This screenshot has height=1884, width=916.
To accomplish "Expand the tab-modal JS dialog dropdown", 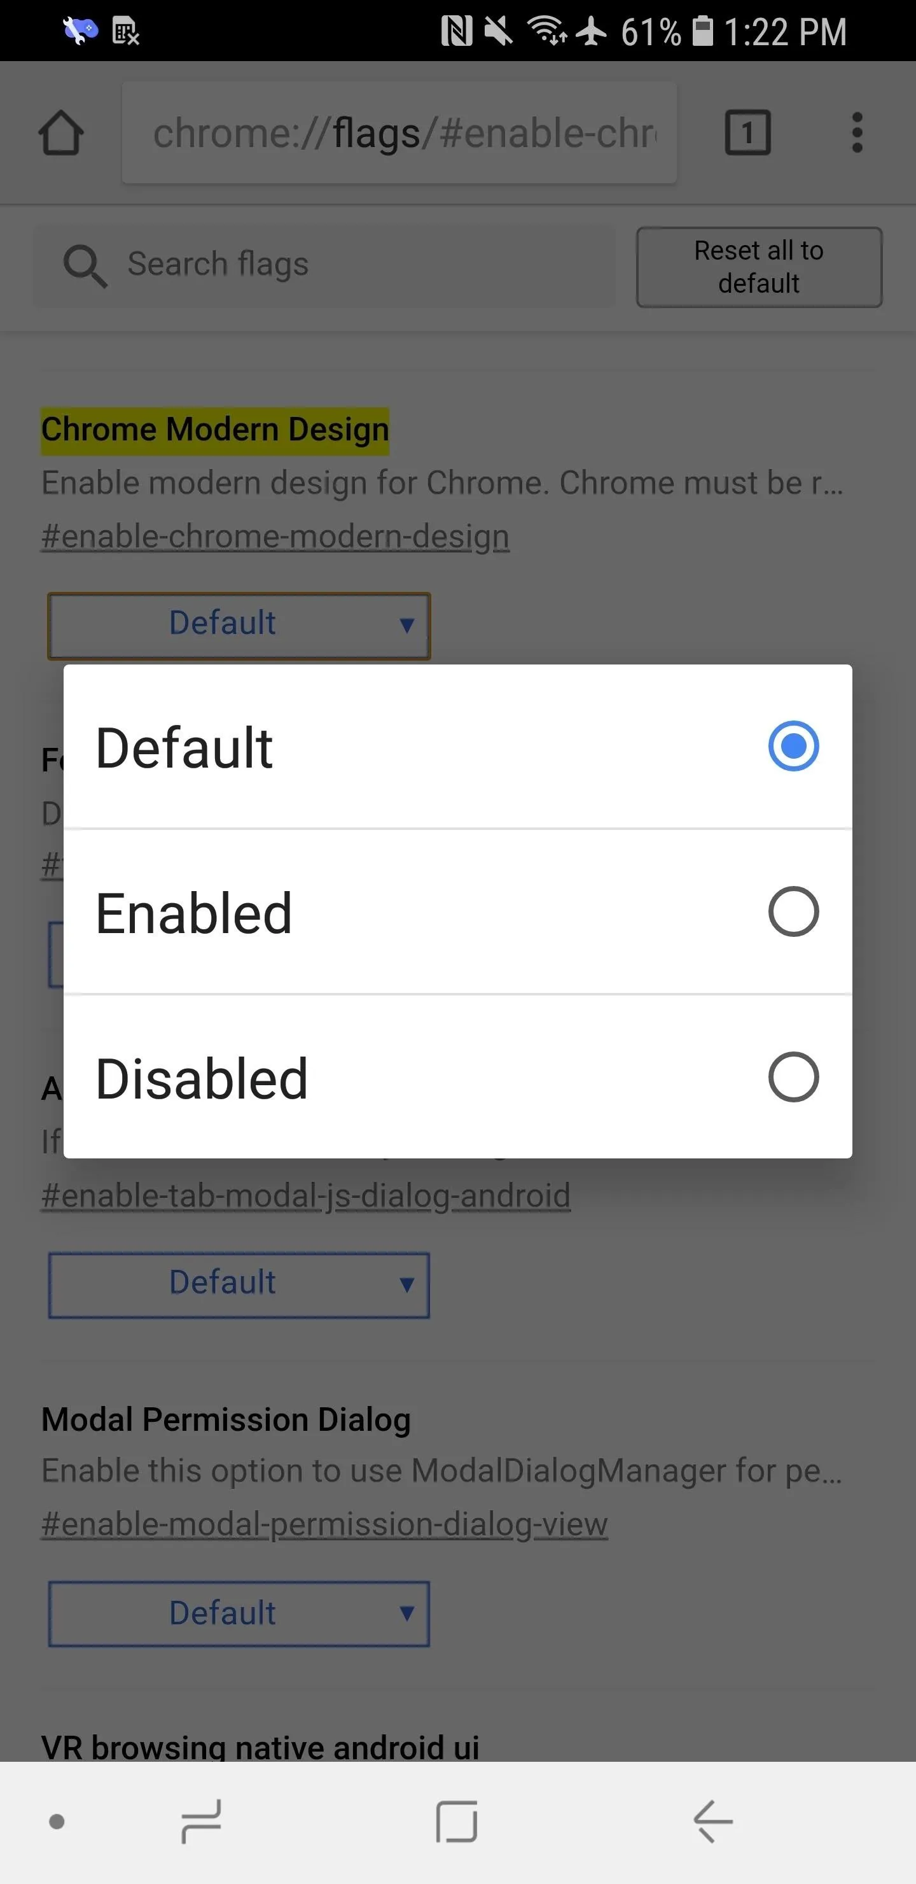I will [x=239, y=1285].
